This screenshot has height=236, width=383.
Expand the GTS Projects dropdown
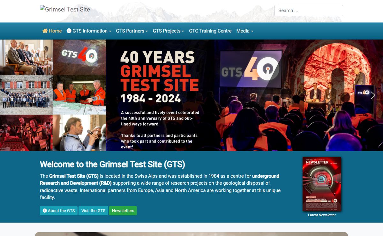(169, 31)
